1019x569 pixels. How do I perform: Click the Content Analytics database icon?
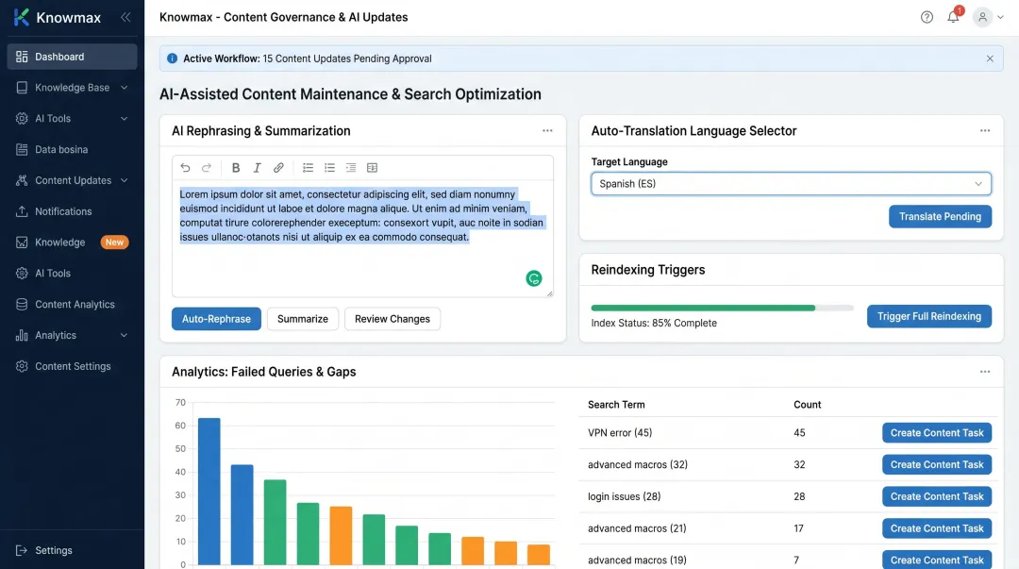tap(22, 305)
